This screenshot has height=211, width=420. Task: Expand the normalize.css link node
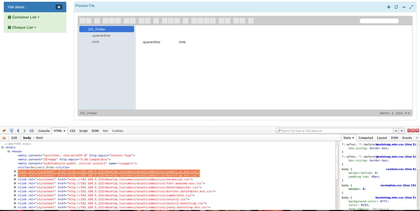click(15, 179)
